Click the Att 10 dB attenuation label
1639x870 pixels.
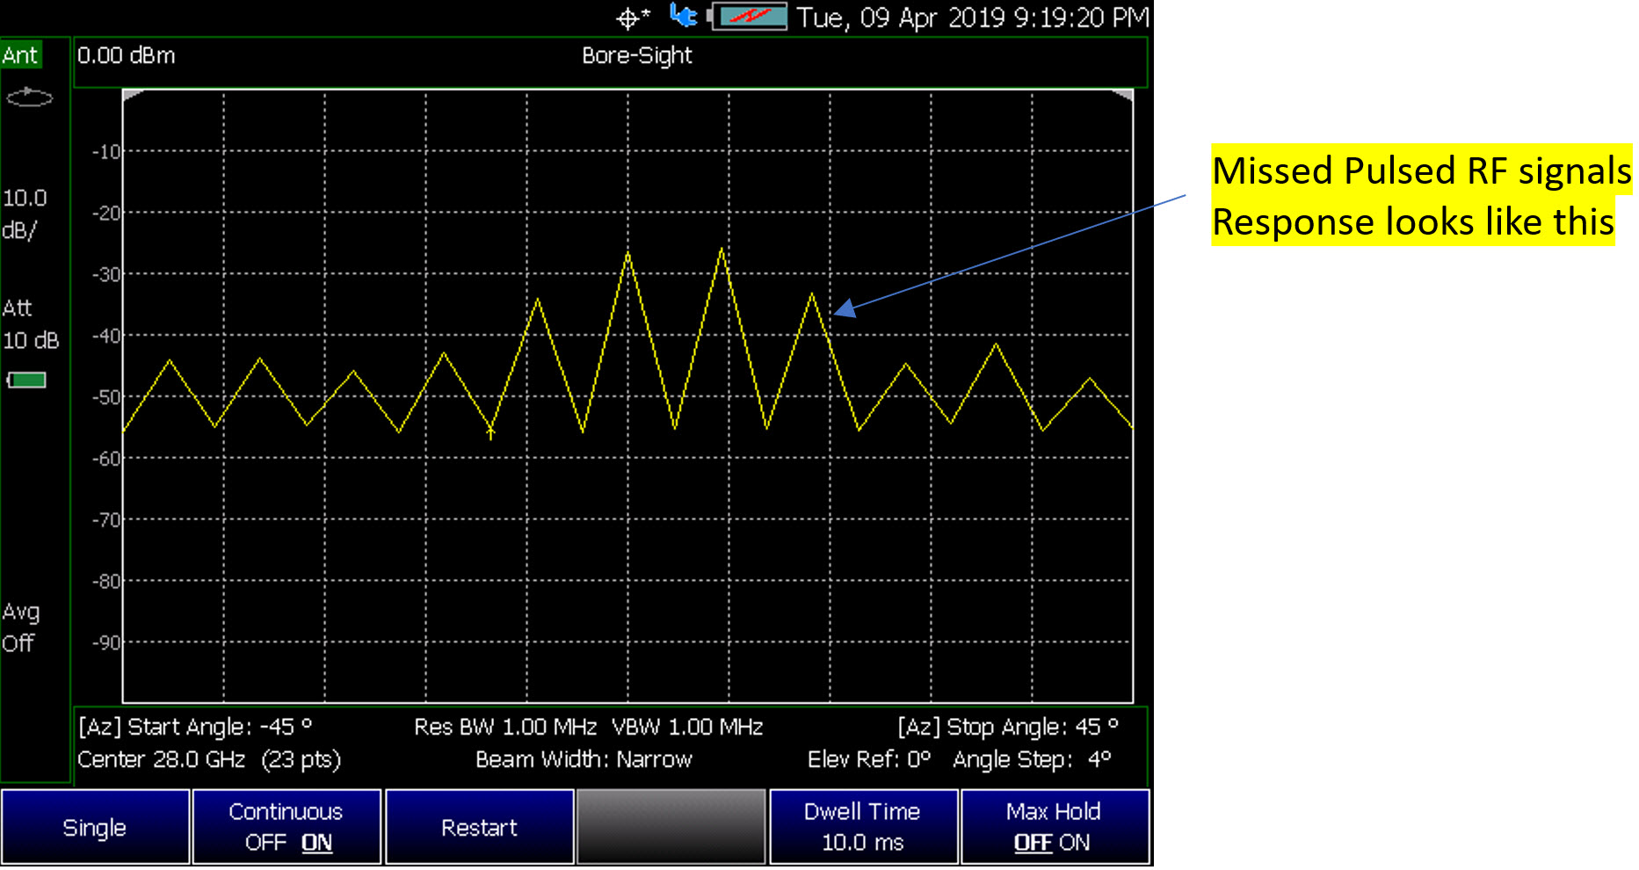coord(30,324)
